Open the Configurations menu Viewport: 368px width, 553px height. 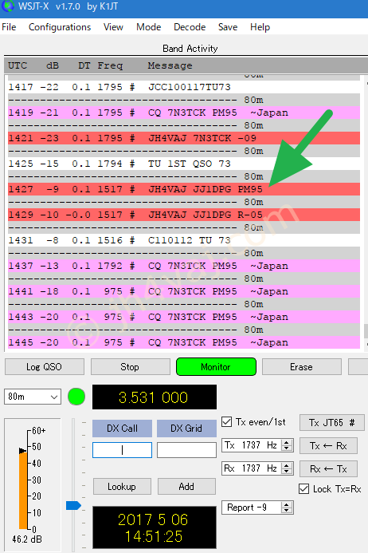point(60,27)
